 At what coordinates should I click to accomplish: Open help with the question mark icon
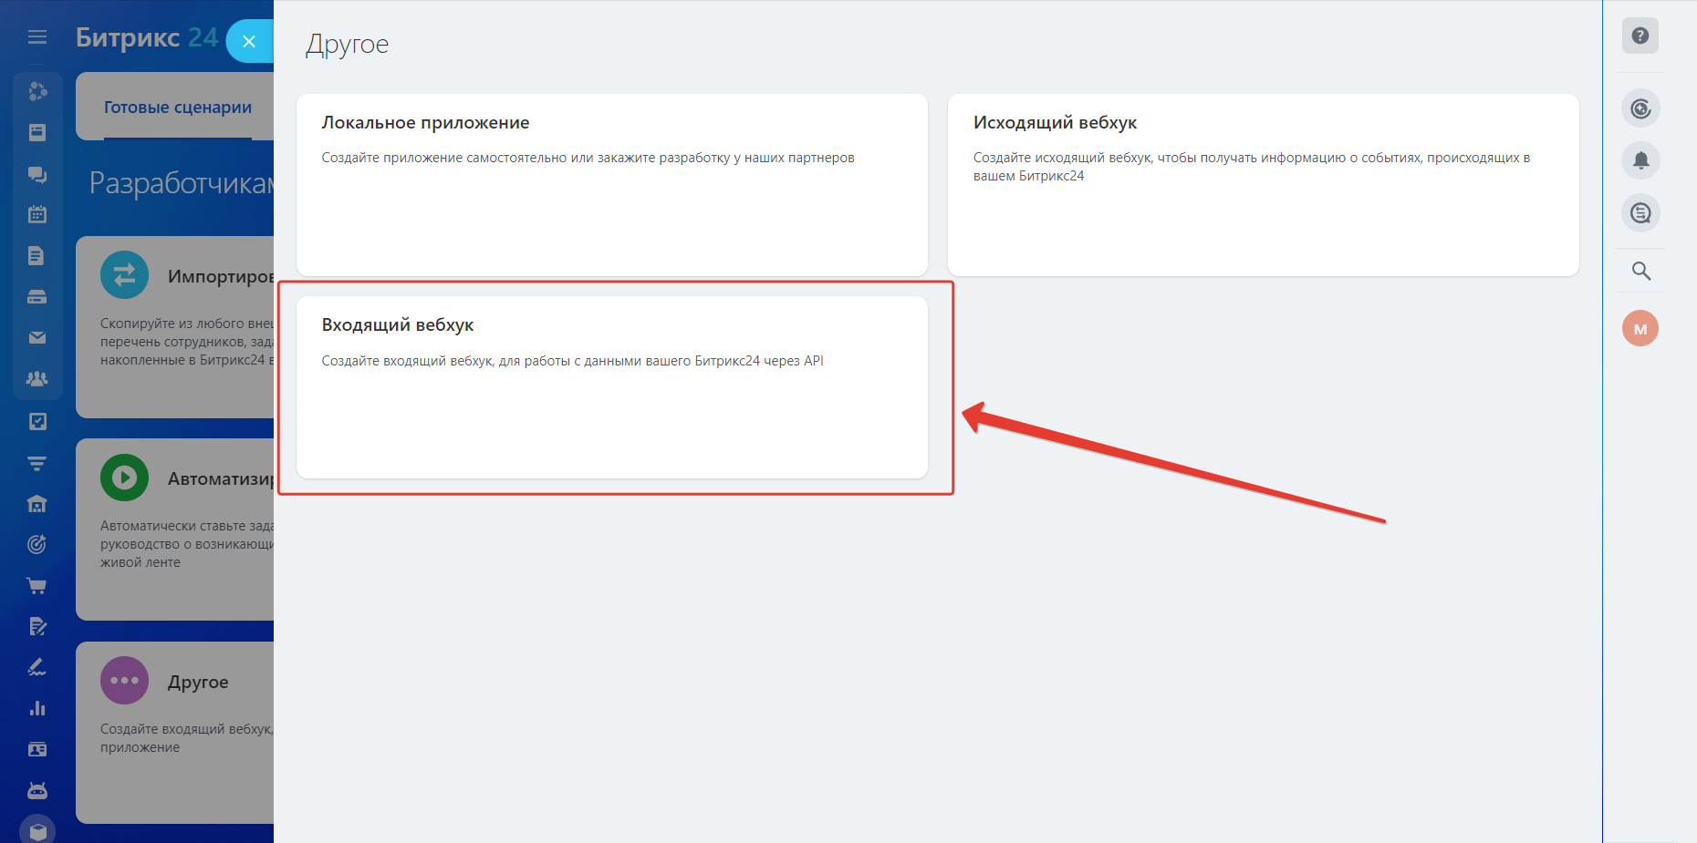(1640, 36)
